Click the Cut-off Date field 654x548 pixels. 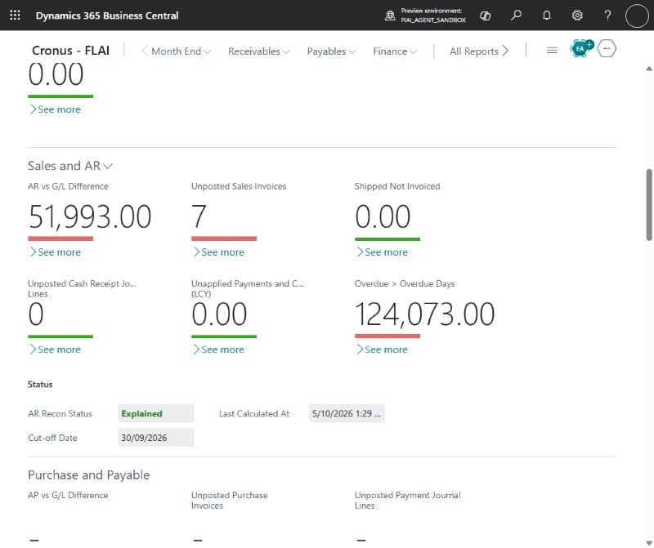pos(155,438)
